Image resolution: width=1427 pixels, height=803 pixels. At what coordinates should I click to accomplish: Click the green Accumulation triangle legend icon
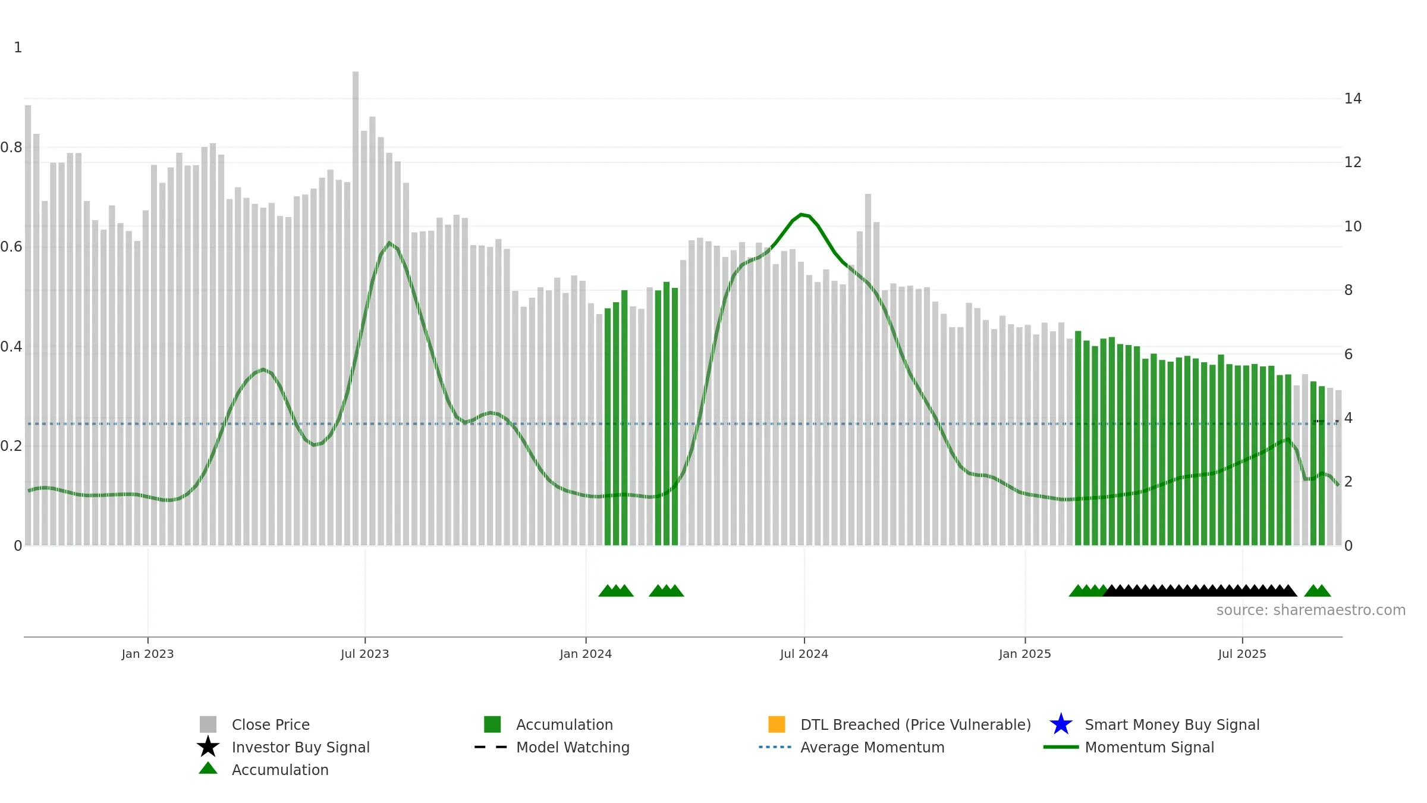pyautogui.click(x=208, y=769)
